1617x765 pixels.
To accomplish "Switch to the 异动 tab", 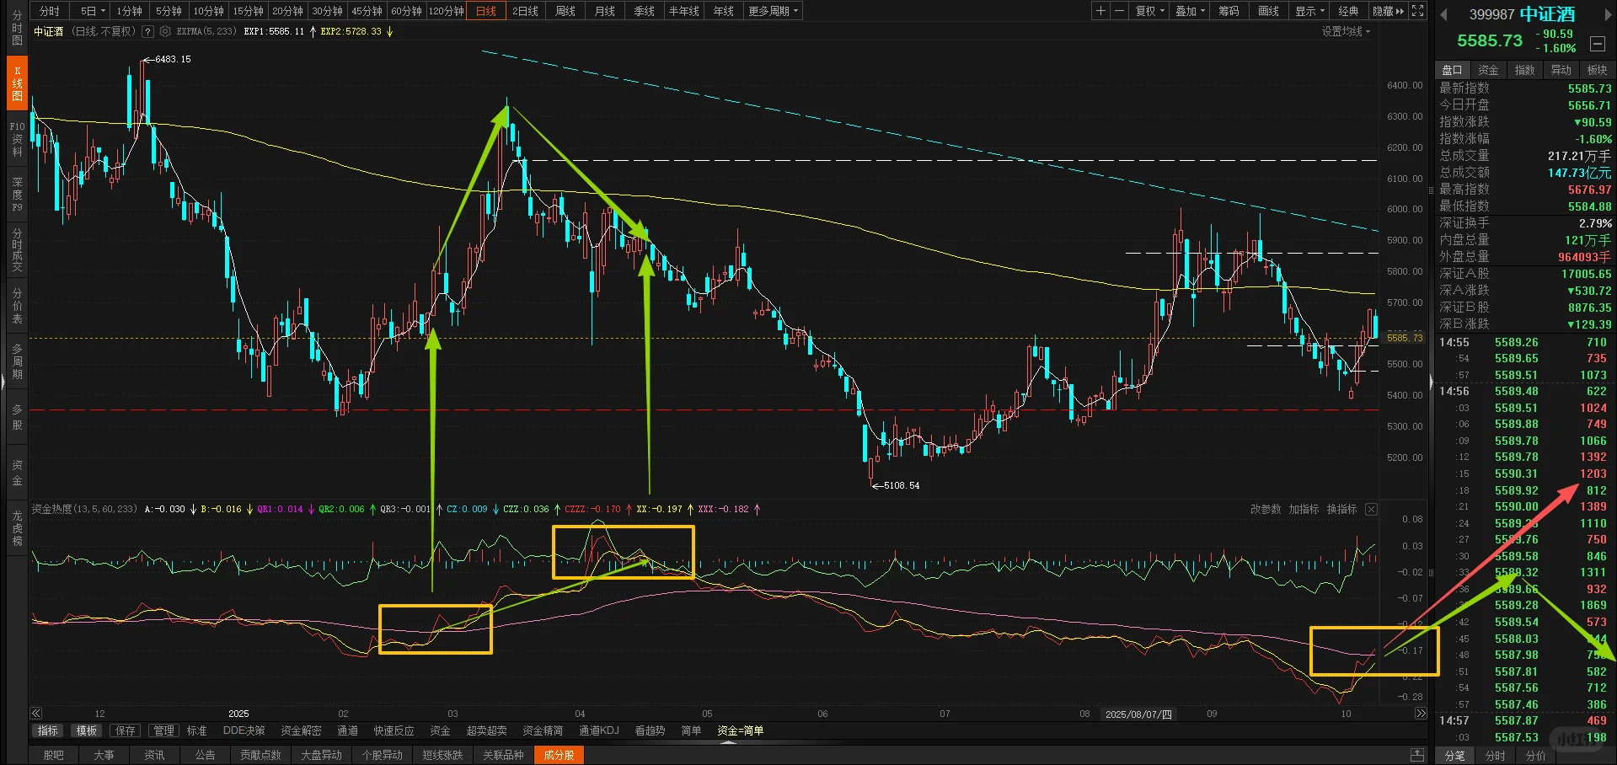I will click(1561, 70).
